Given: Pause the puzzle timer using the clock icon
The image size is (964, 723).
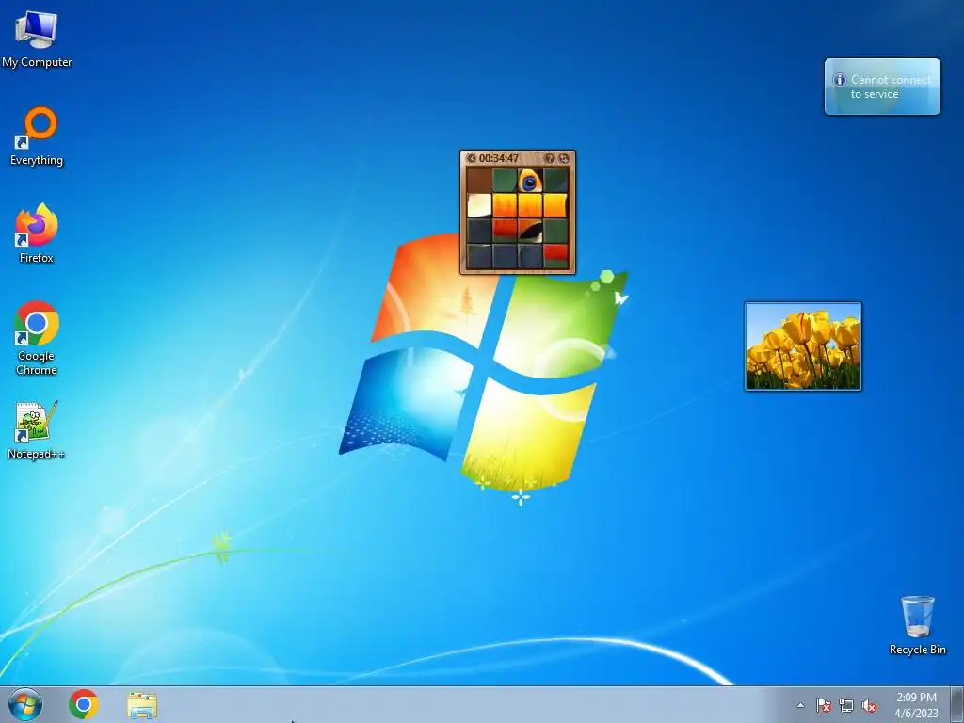Looking at the screenshot, I should [x=472, y=158].
